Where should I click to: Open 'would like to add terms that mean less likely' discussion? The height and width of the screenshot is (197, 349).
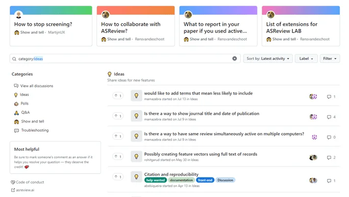click(198, 93)
